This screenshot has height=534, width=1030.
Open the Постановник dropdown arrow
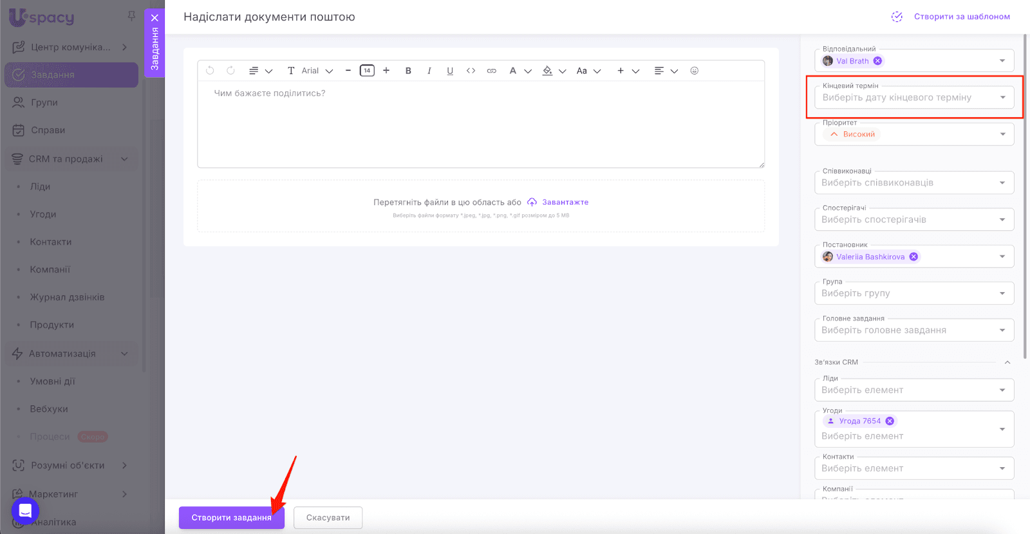pos(1002,257)
